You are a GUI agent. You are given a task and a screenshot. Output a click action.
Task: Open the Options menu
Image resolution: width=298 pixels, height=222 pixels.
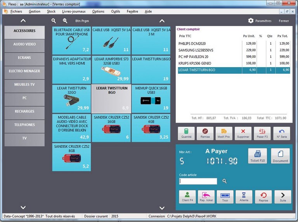coord(98,11)
